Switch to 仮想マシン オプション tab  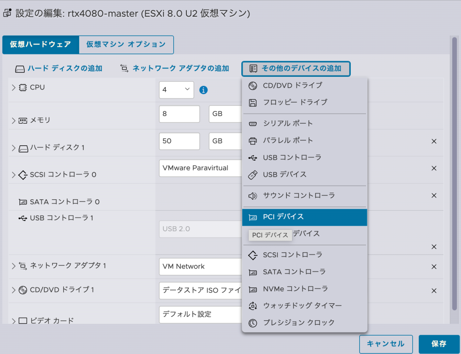(x=126, y=45)
